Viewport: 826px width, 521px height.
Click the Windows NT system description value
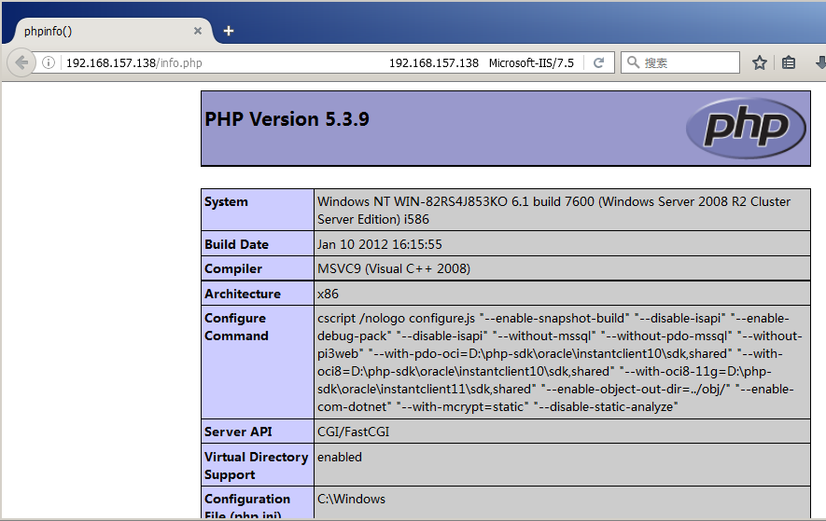coord(553,210)
